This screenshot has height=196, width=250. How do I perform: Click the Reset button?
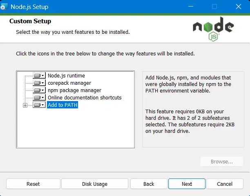[33, 184]
